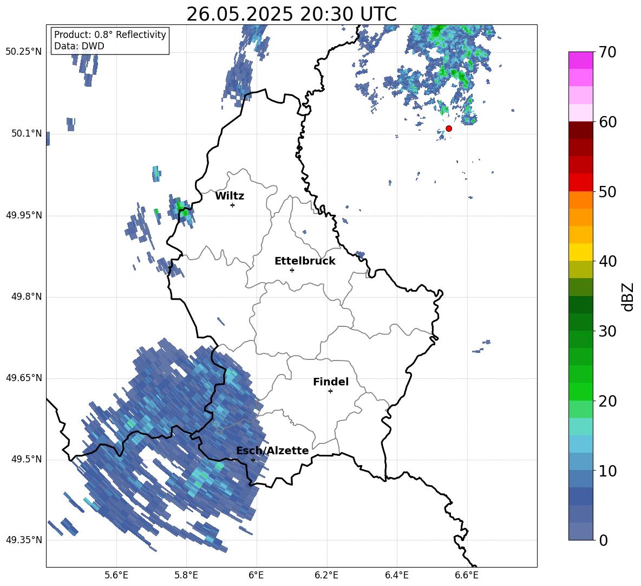Click the orange colorbar segment below 50
Image resolution: width=641 pixels, height=586 pixels.
[581, 199]
